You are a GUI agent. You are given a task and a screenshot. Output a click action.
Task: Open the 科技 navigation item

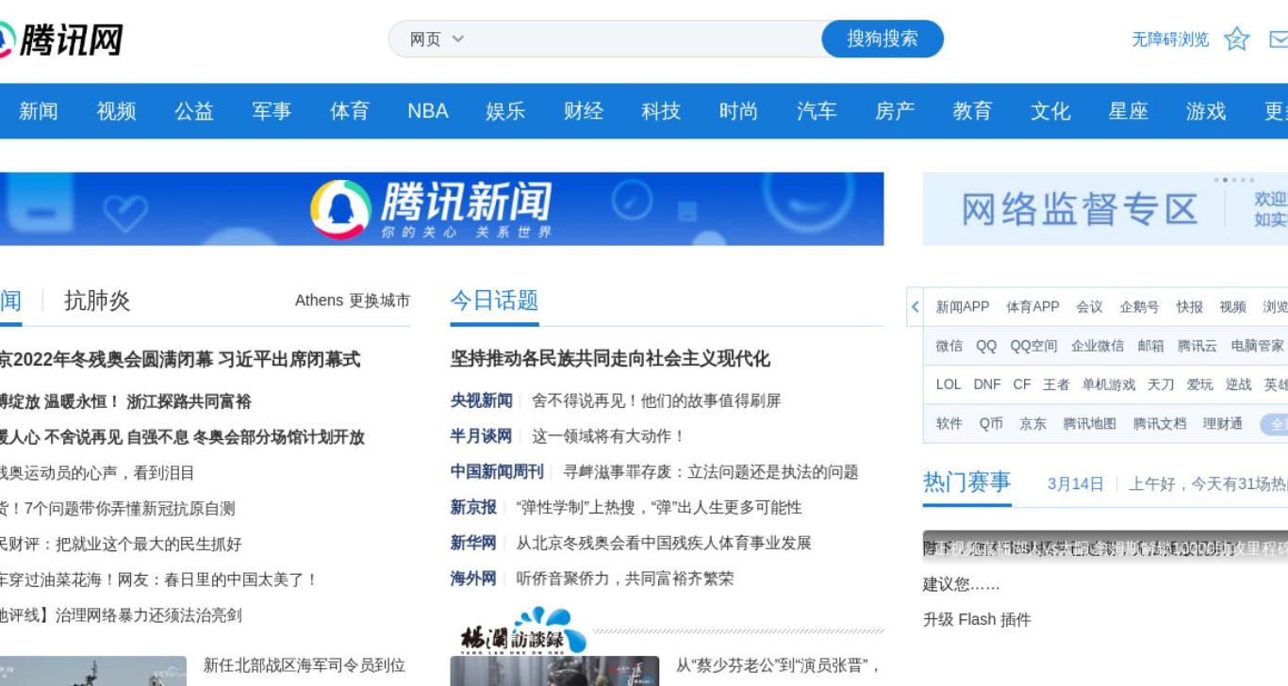(661, 111)
